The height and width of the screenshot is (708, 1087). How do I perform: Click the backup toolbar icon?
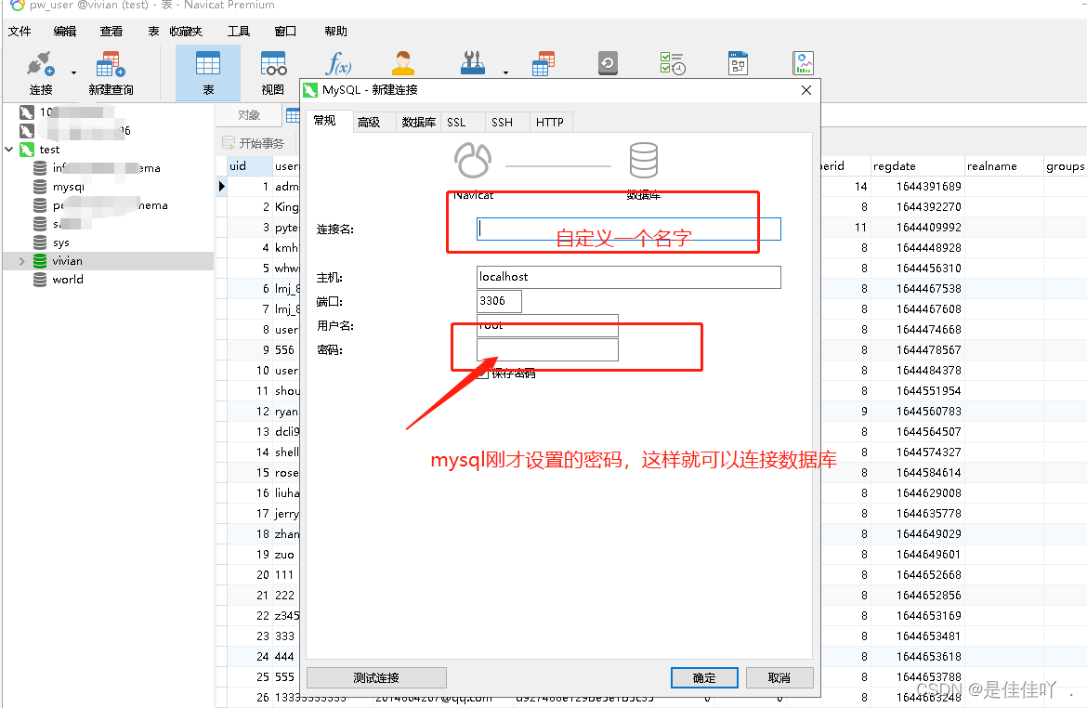(608, 63)
